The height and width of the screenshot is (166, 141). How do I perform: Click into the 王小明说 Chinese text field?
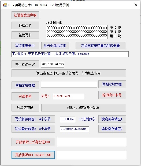coord(70,54)
